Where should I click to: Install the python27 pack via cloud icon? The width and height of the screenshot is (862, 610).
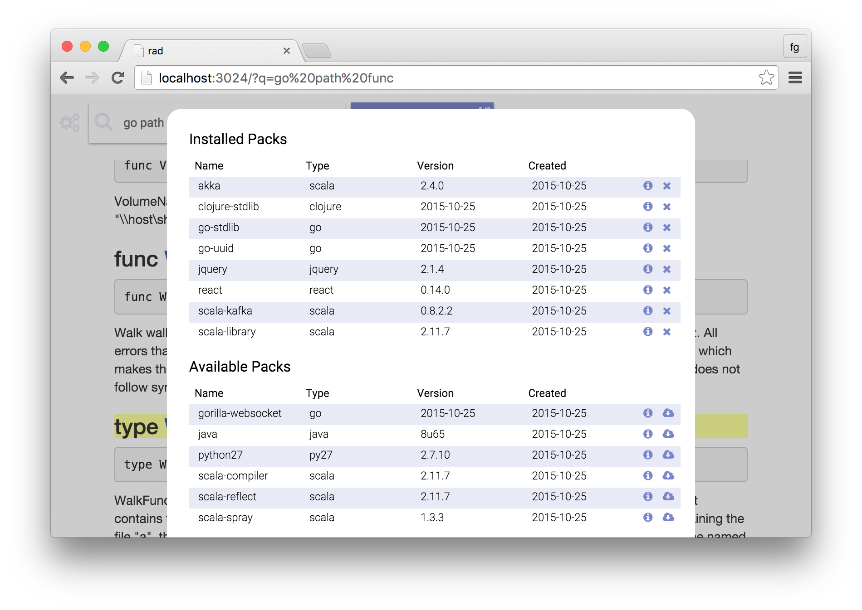(x=668, y=455)
